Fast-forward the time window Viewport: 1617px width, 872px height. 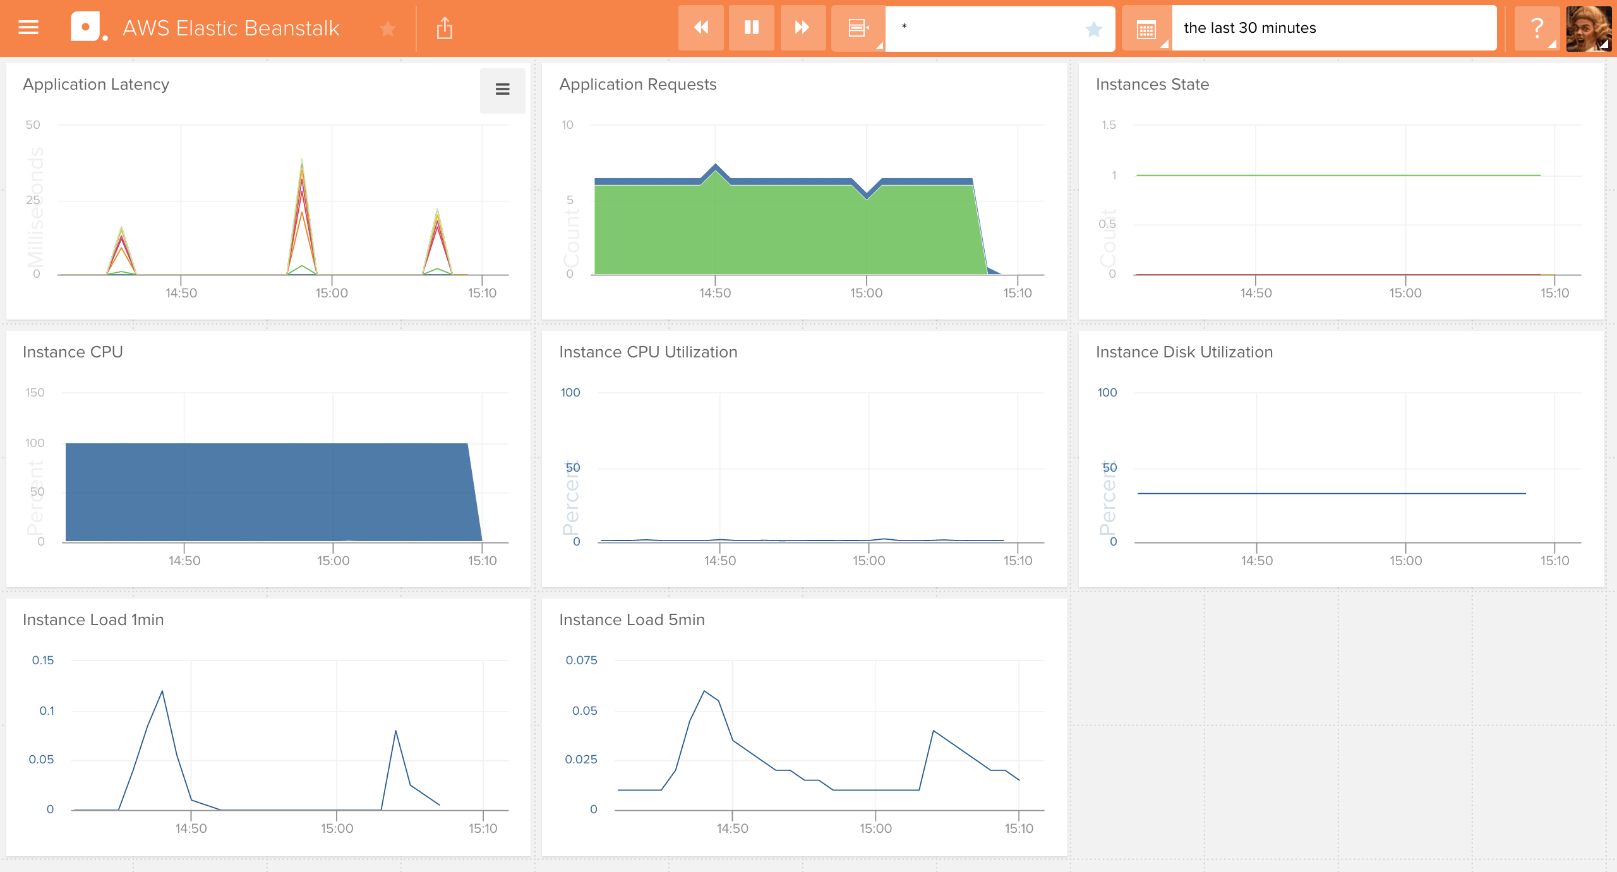tap(803, 28)
